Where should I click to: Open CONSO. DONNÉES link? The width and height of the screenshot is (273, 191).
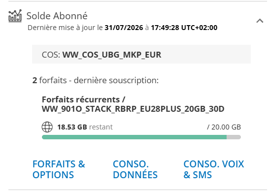tap(135, 169)
